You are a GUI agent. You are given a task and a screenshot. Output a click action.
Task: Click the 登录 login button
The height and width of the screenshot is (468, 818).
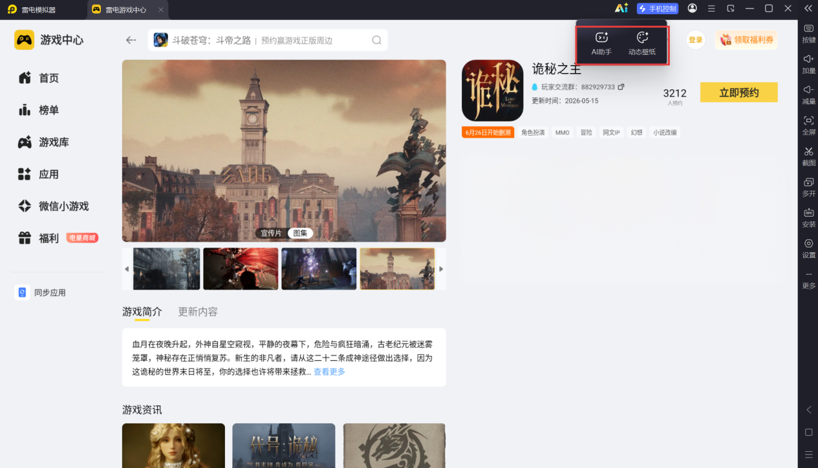[696, 40]
